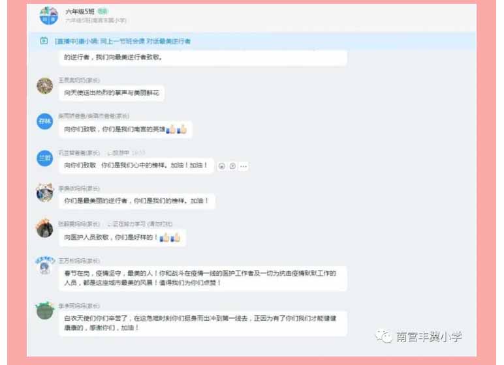Click the live broadcast icon in the banner
504x365 pixels.
click(44, 41)
